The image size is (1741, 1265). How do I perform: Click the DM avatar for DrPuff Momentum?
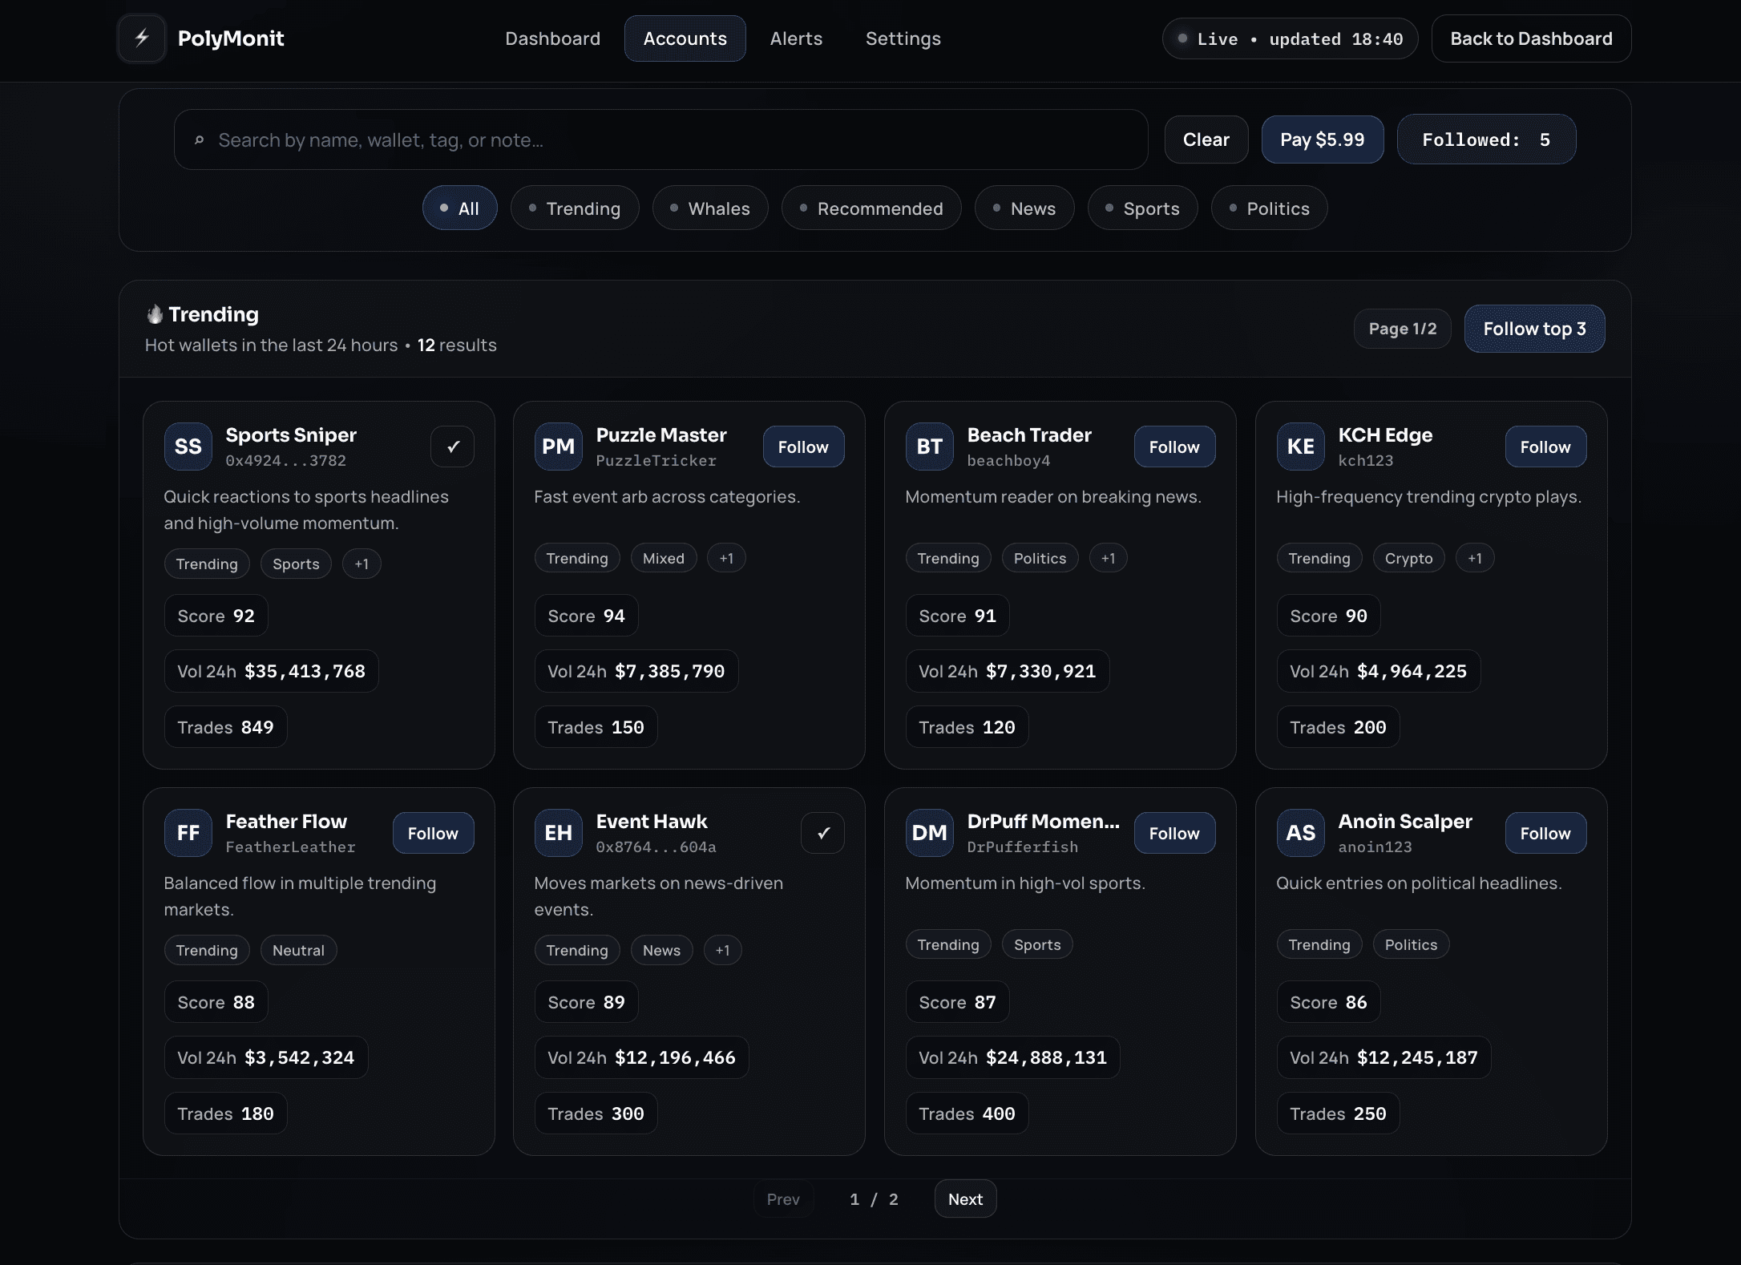point(929,833)
